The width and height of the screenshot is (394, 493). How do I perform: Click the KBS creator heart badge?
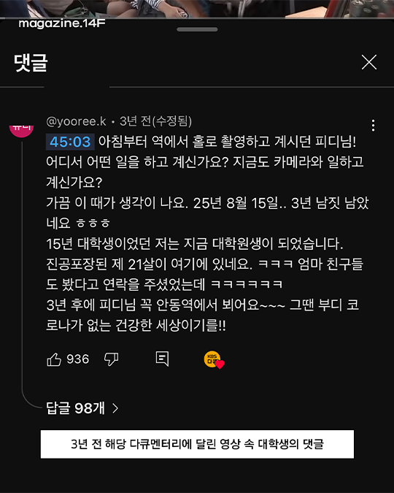coord(214,359)
